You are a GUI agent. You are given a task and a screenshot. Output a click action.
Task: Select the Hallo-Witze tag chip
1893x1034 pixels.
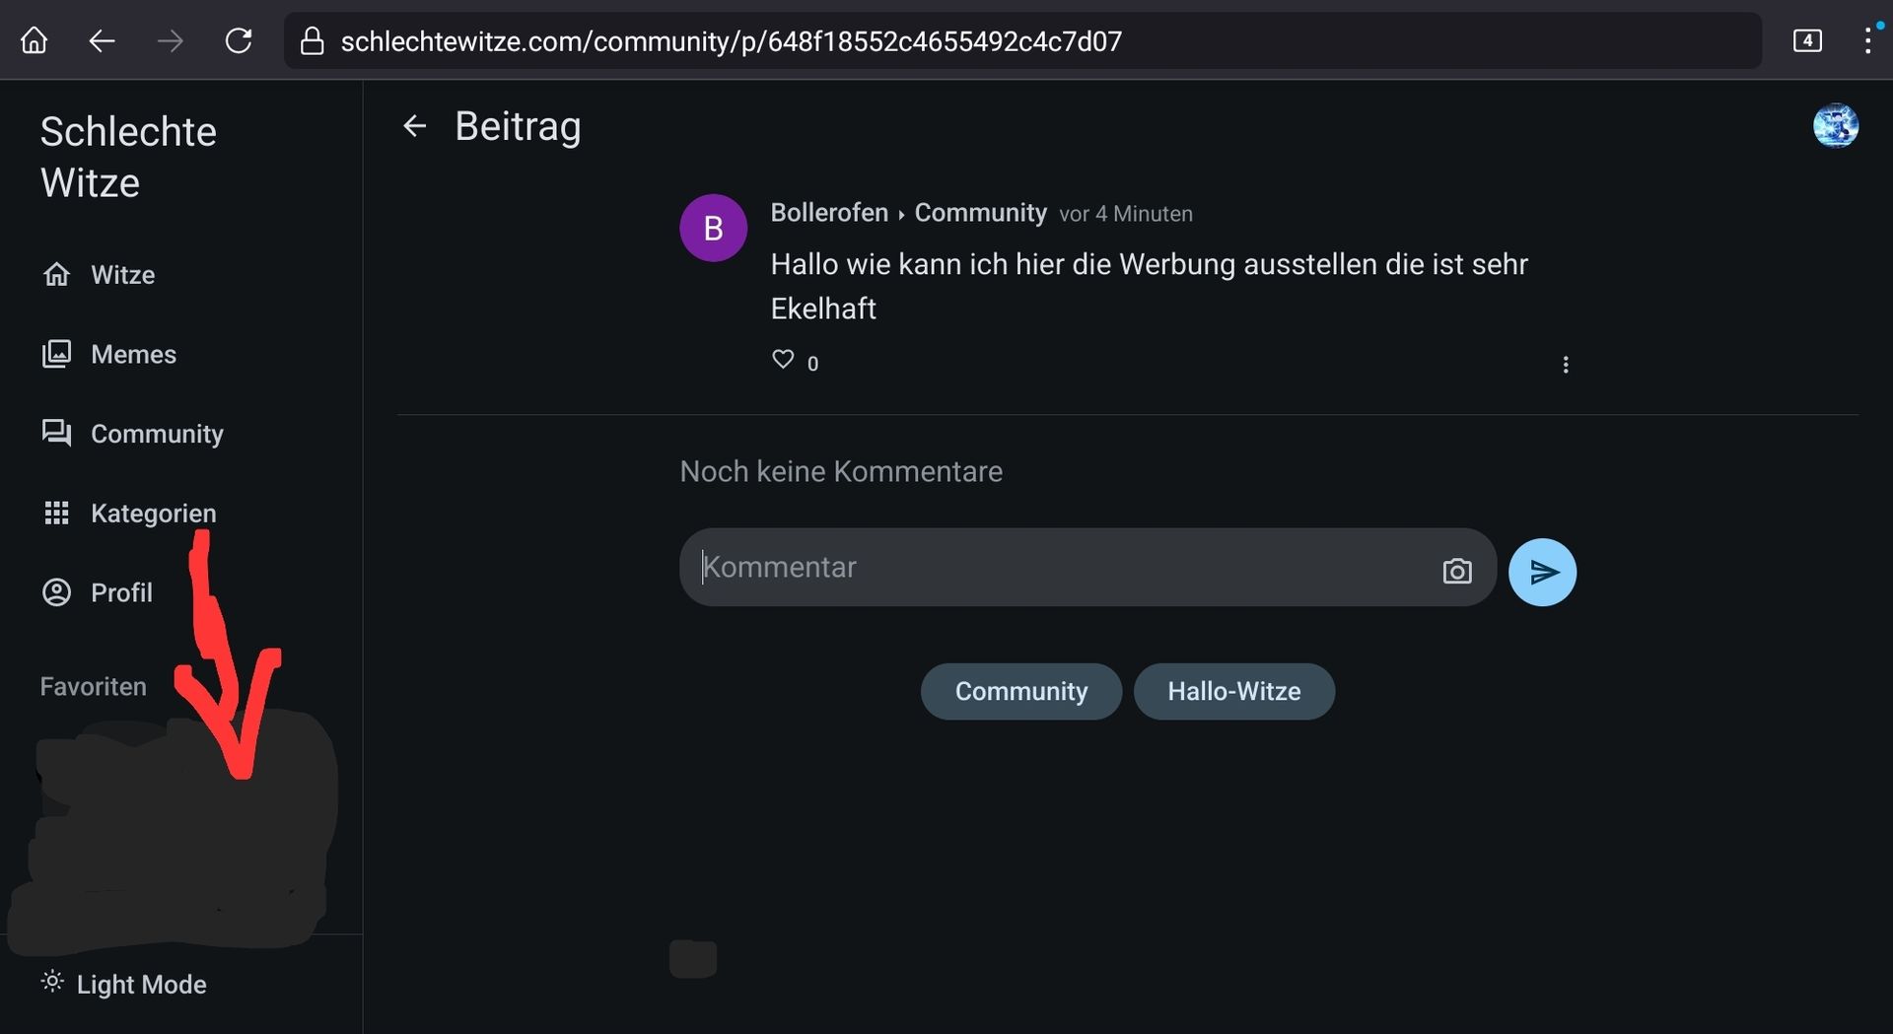coord(1233,691)
